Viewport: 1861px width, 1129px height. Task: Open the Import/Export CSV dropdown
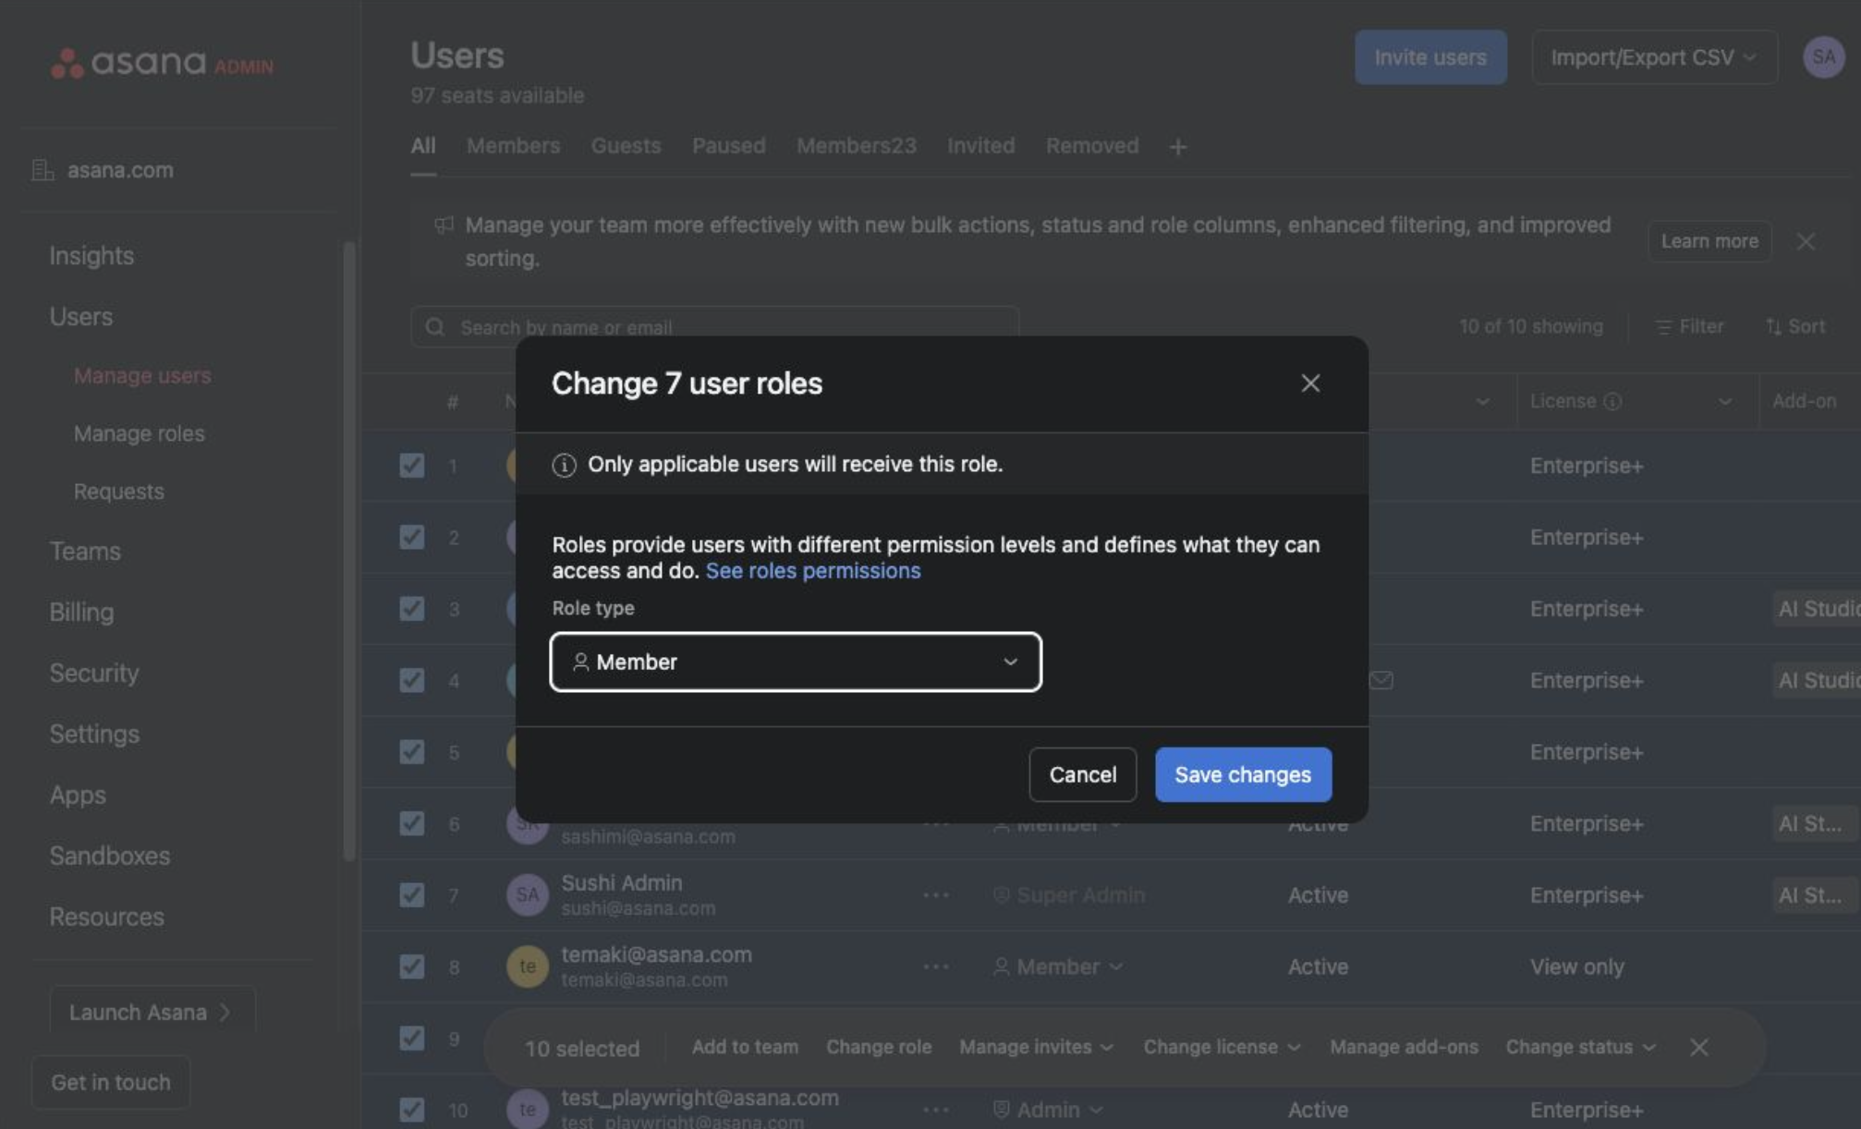pyautogui.click(x=1654, y=57)
